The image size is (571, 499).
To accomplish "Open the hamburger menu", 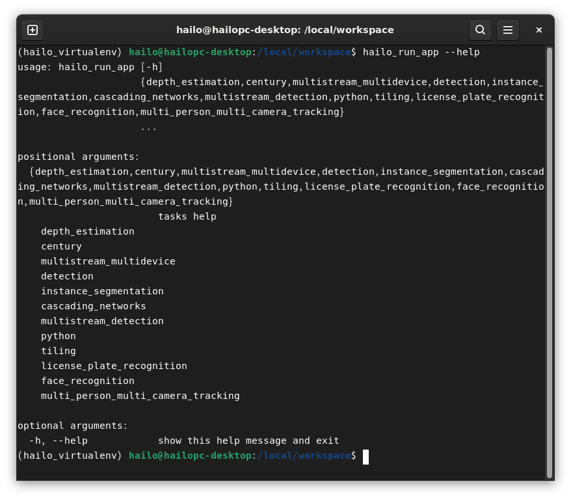I will click(508, 30).
